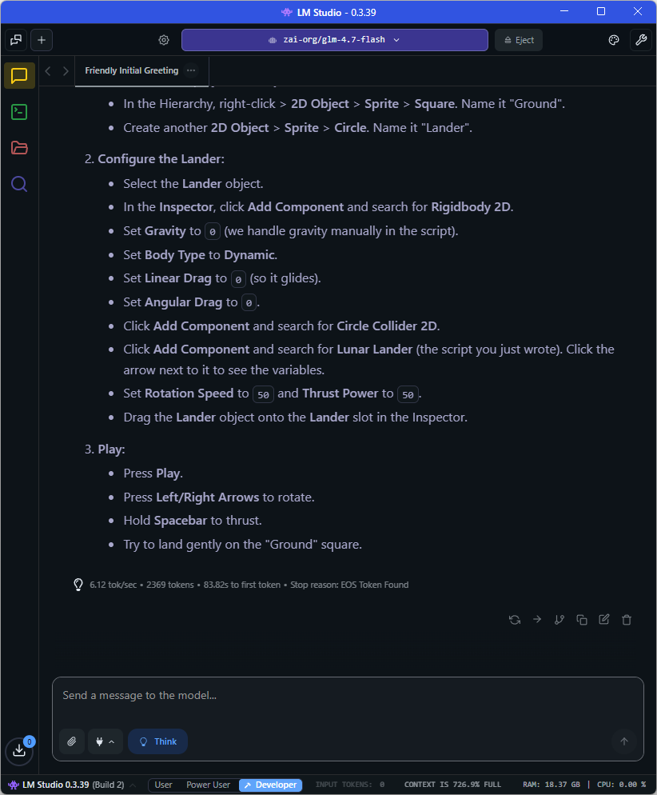This screenshot has height=795, width=657.
Task: Attach a file with paperclip button
Action: coord(72,741)
